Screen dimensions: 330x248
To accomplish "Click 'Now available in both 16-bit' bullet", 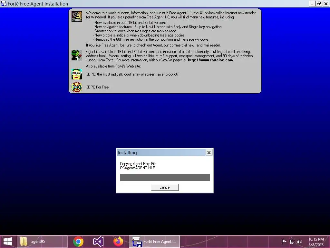I will click(130, 23).
